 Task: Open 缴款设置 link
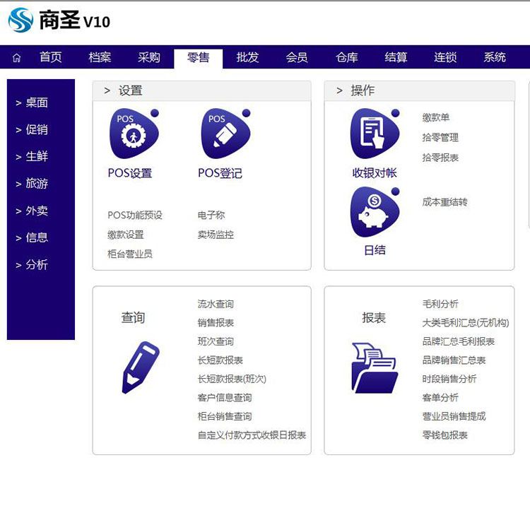pos(126,235)
